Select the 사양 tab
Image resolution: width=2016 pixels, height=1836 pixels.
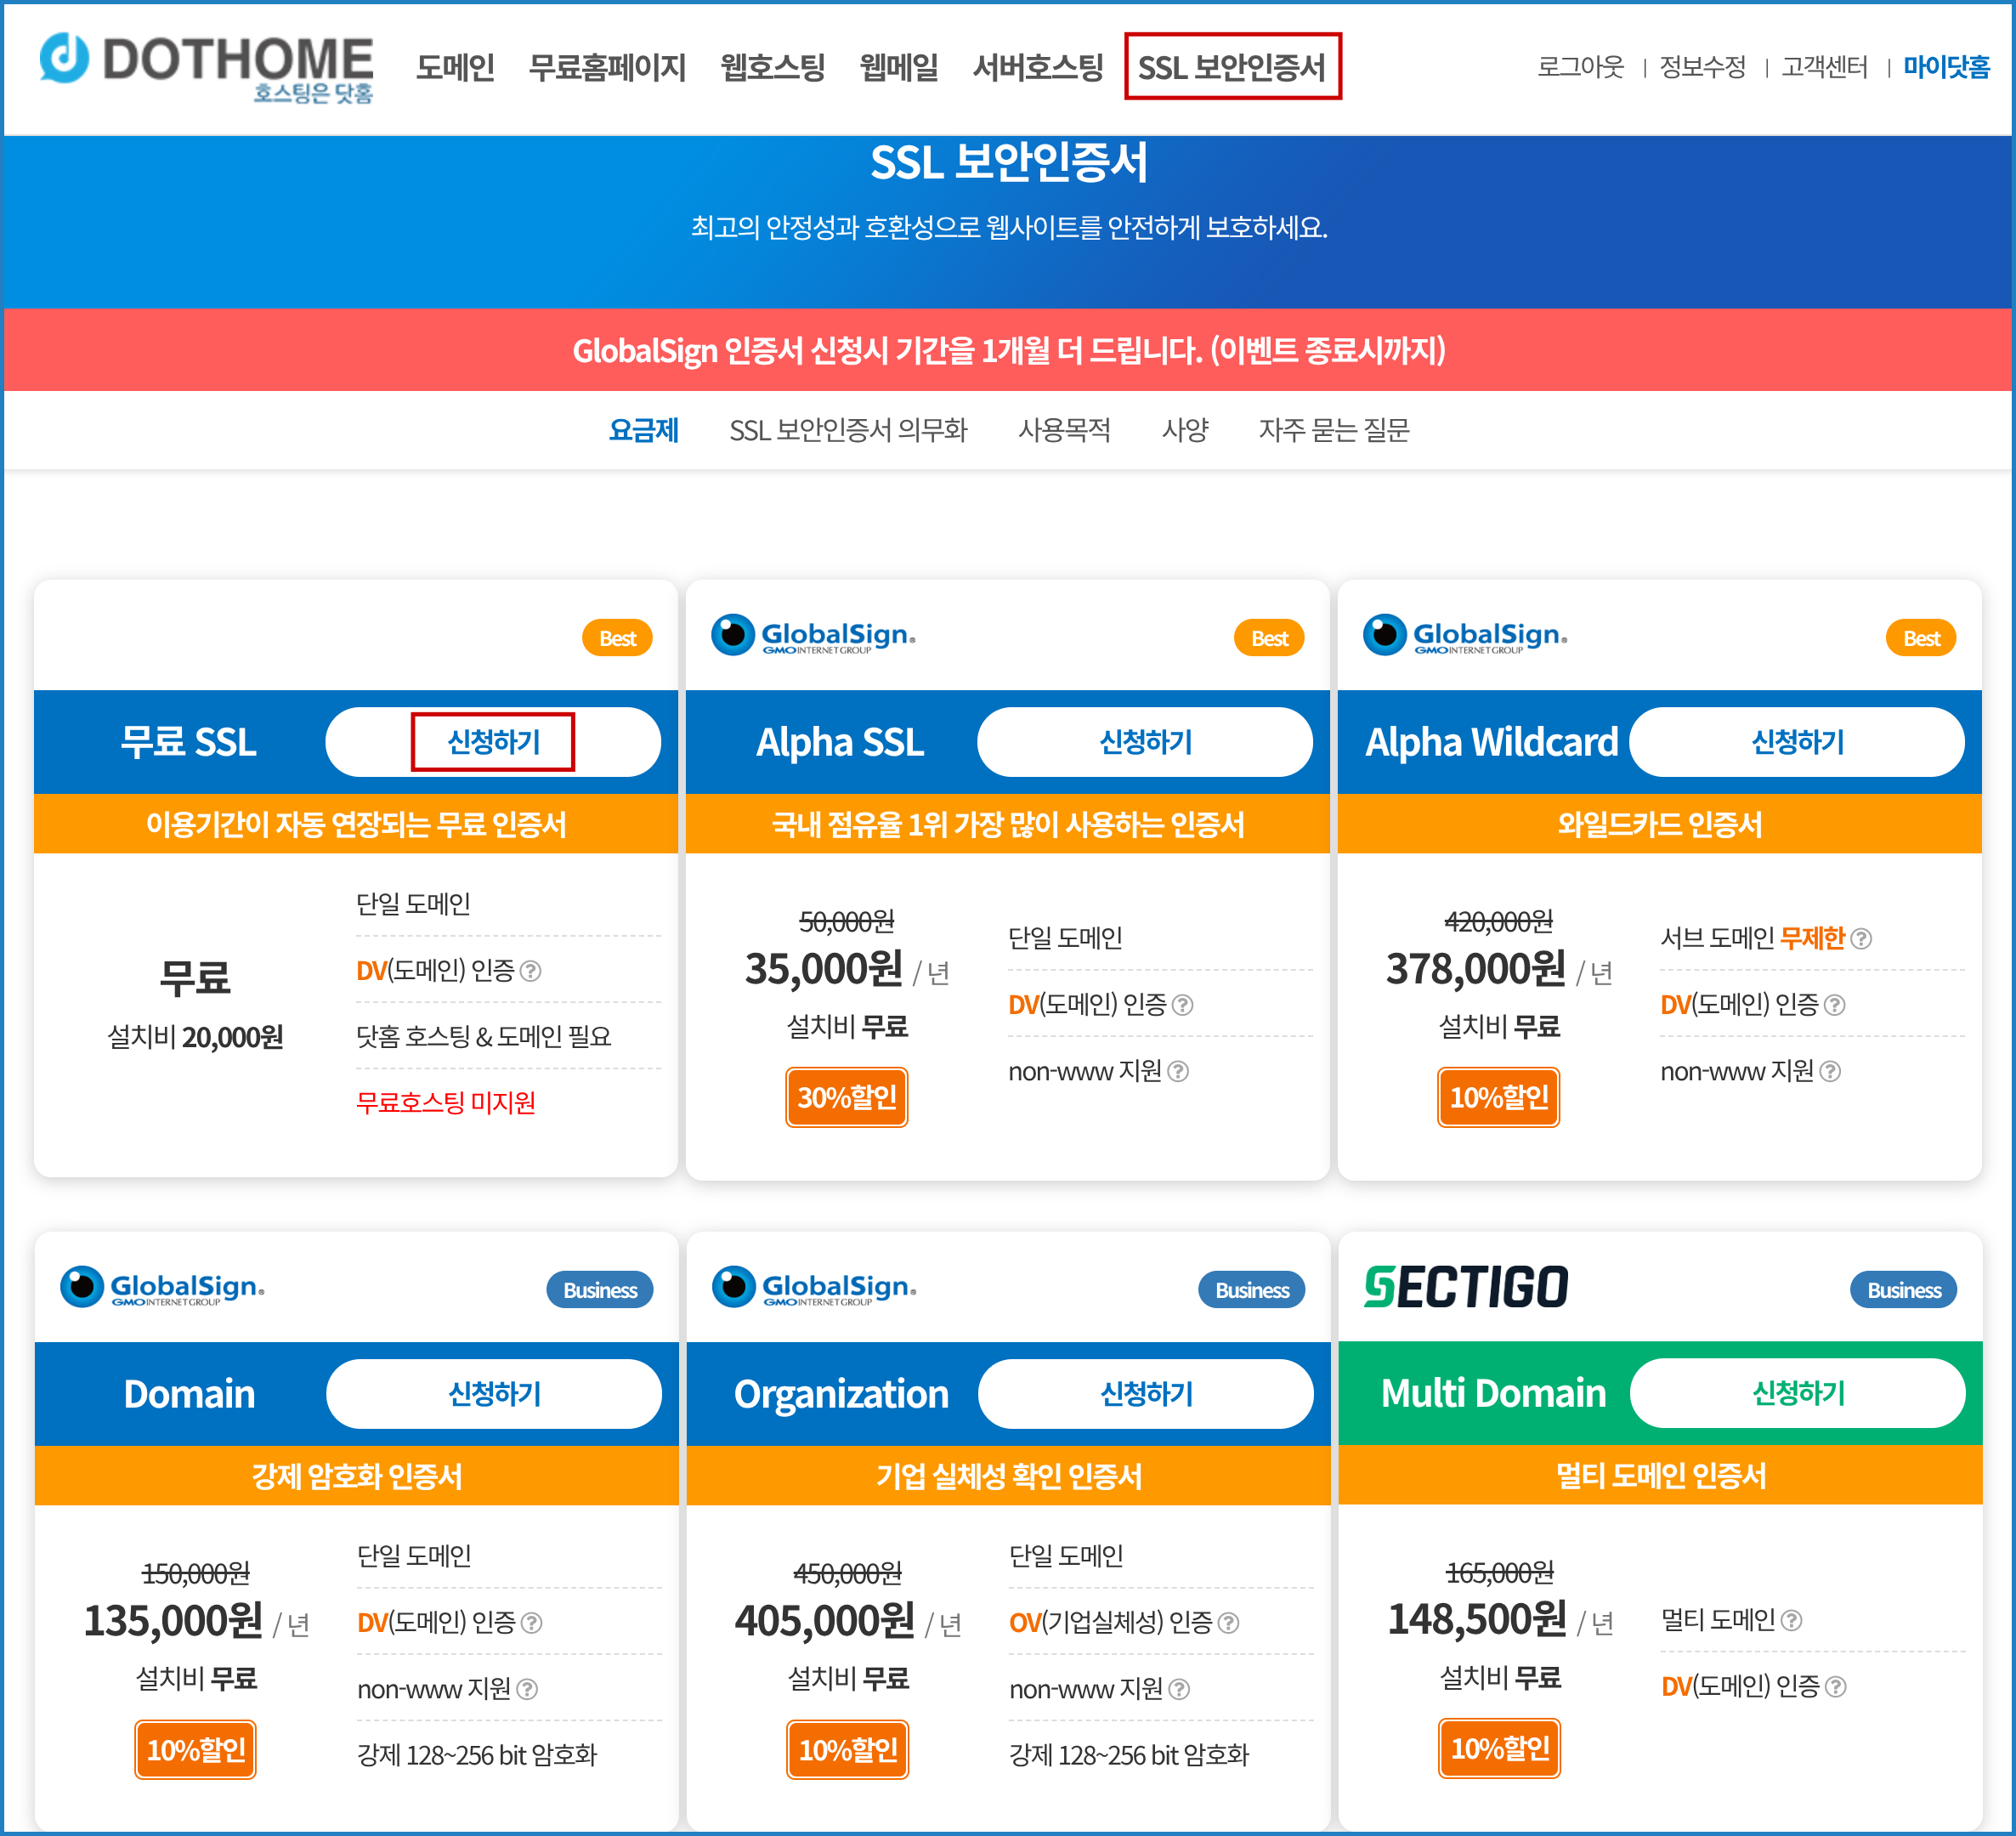[x=1185, y=430]
